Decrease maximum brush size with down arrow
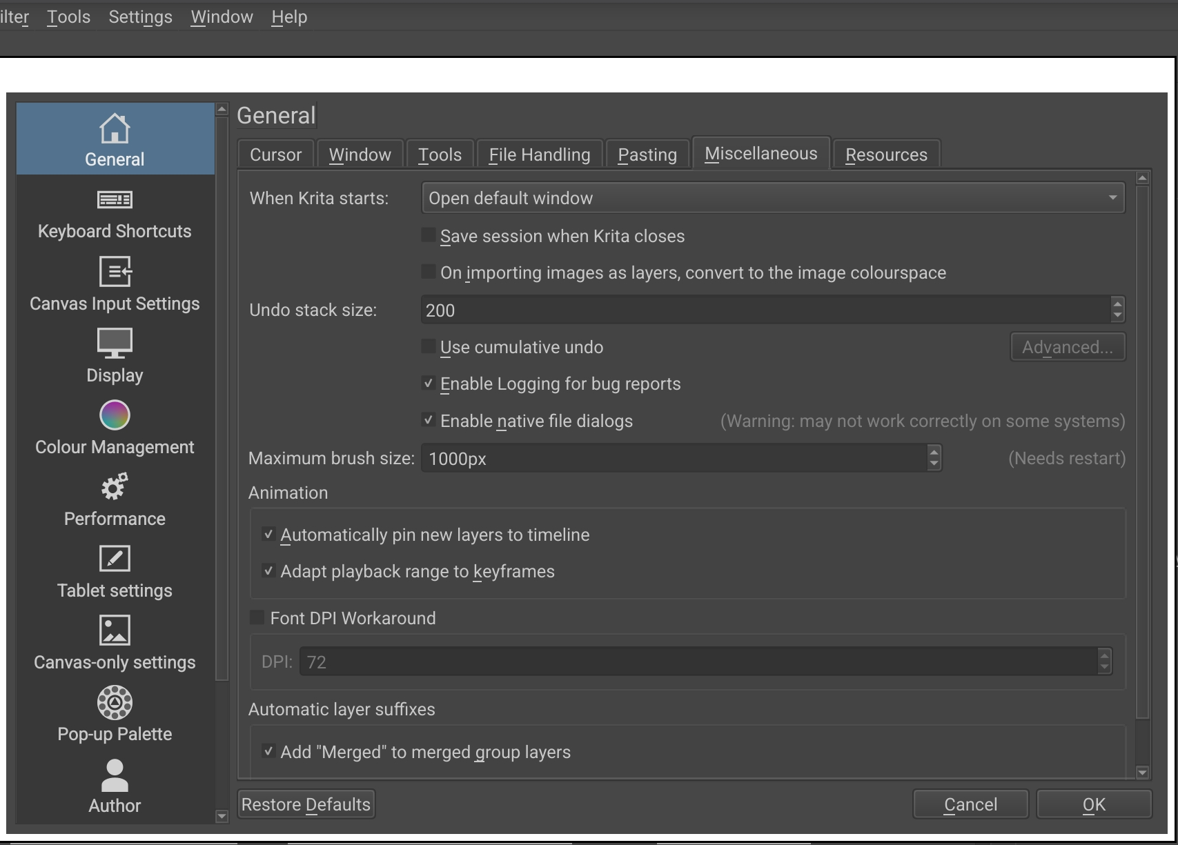Image resolution: width=1178 pixels, height=845 pixels. point(934,464)
